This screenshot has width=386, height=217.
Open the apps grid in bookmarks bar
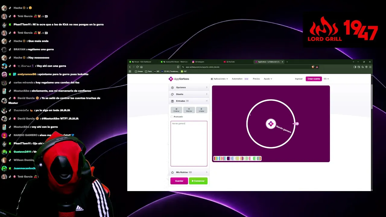130,71
